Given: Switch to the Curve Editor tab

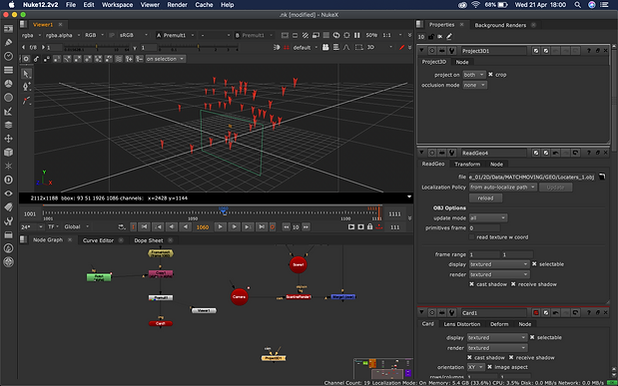Looking at the screenshot, I should (98, 240).
